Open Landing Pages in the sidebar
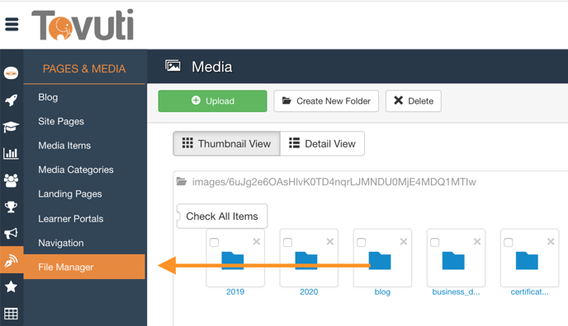This screenshot has height=326, width=568. pos(70,193)
